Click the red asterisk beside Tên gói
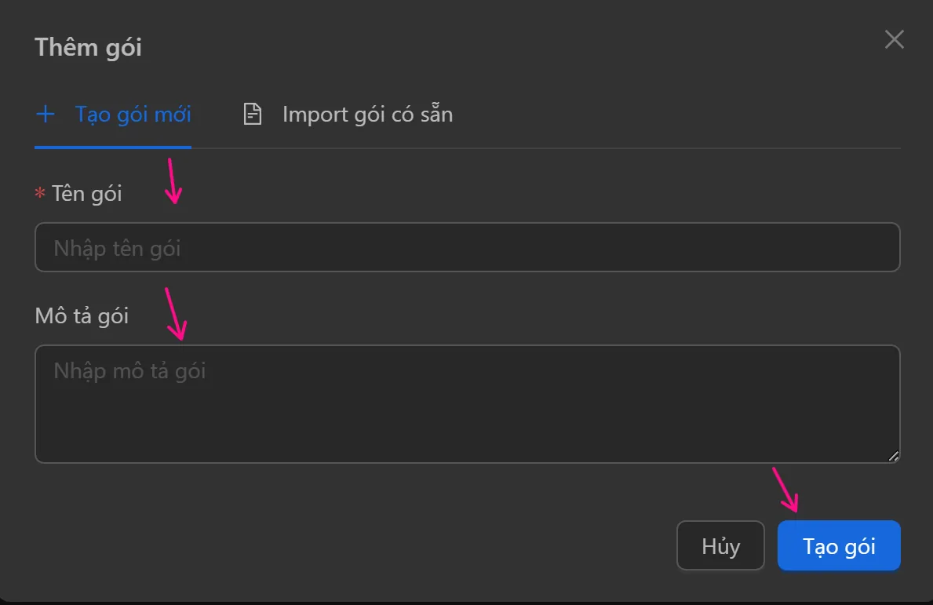933x605 pixels. click(39, 193)
